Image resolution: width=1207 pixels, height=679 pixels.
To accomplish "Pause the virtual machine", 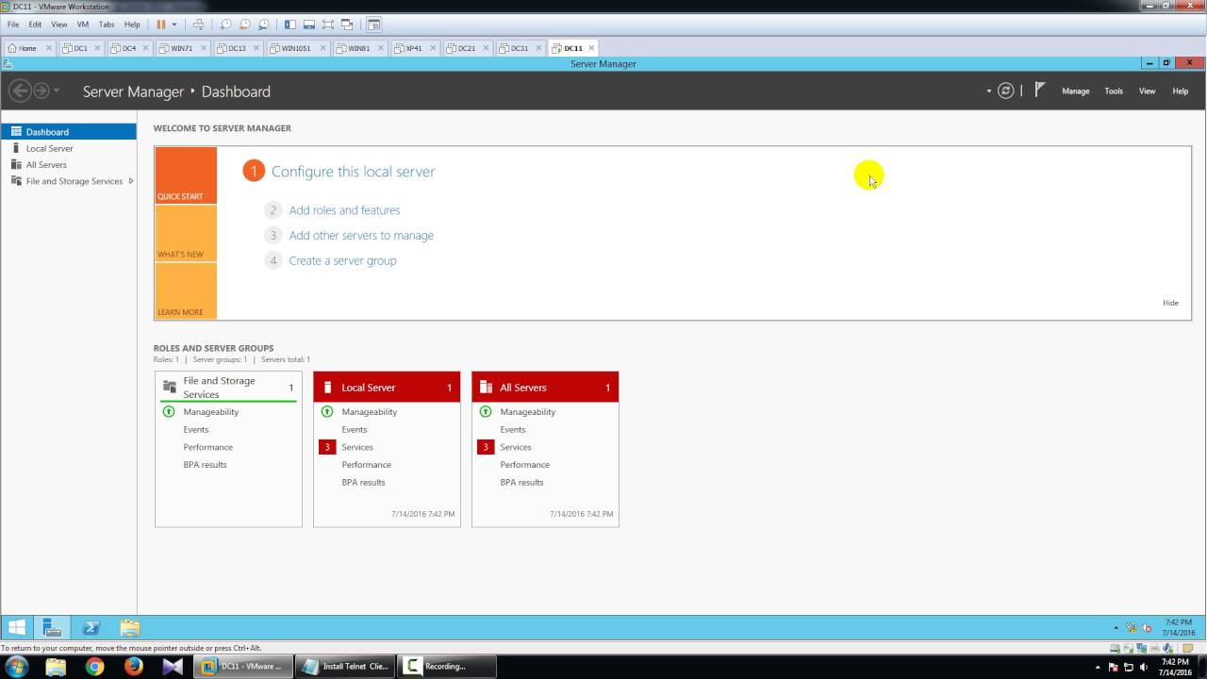I will click(x=160, y=25).
